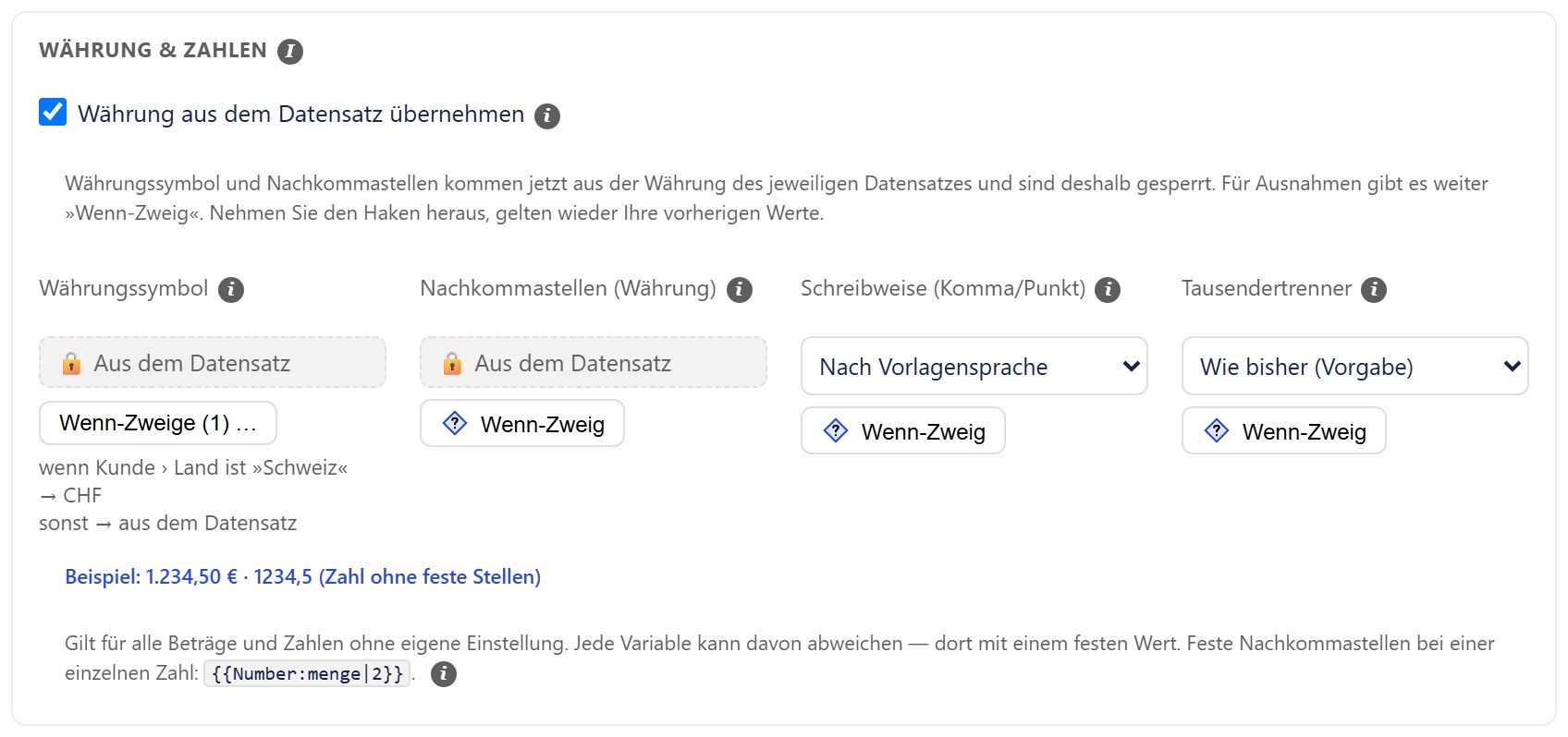Click the locked Nachkommastellen field Aus dem Datensatz

[594, 363]
